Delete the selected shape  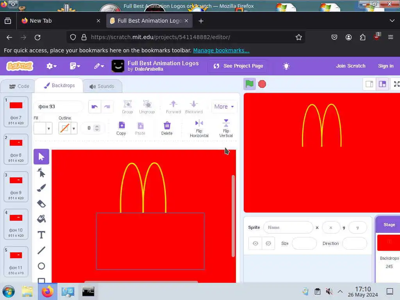click(x=167, y=128)
